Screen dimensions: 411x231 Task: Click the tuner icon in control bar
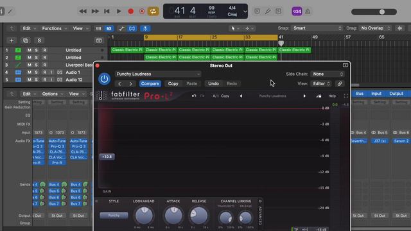(x=268, y=12)
